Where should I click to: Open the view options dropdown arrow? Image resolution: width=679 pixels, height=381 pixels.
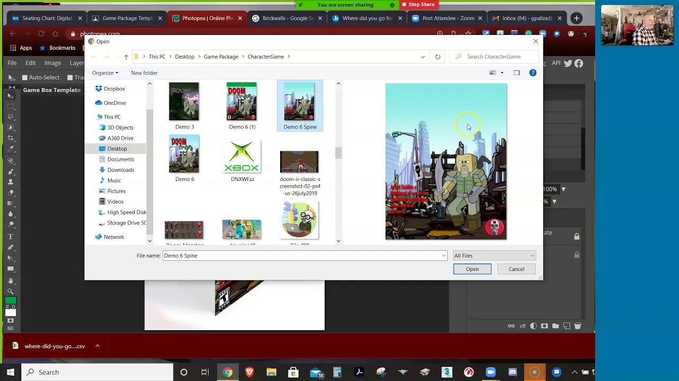click(502, 72)
